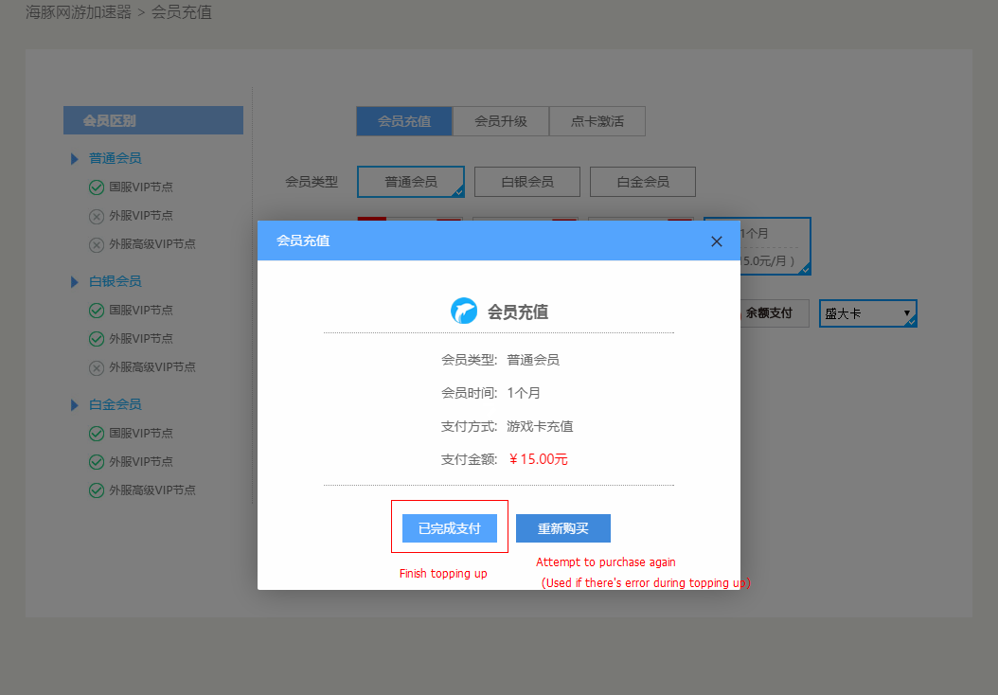Click the 会员类型 普通会员 value in dialog
Screen dimensions: 998x695
533,360
